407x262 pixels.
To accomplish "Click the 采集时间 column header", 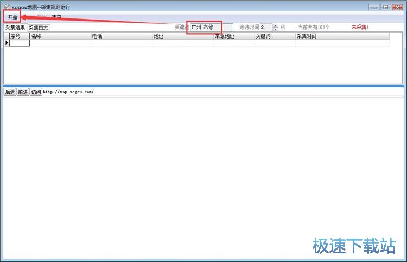I will pyautogui.click(x=342, y=36).
